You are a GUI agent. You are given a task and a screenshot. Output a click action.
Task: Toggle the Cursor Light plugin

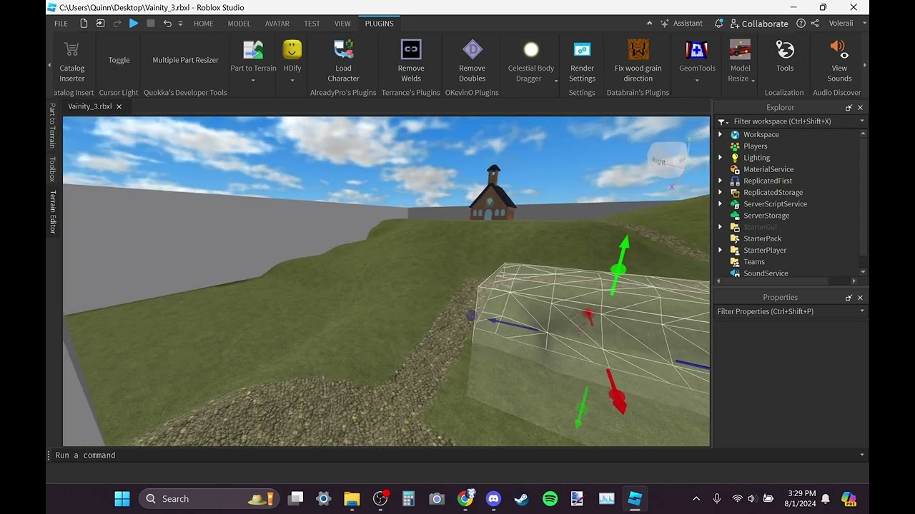click(x=119, y=60)
